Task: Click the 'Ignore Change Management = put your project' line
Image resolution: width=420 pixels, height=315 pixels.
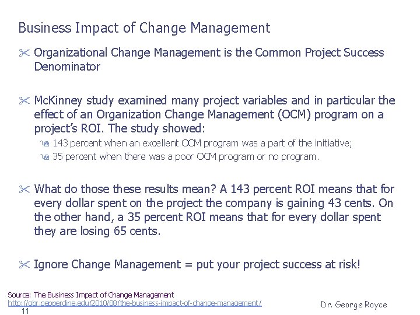Action: coord(197,264)
